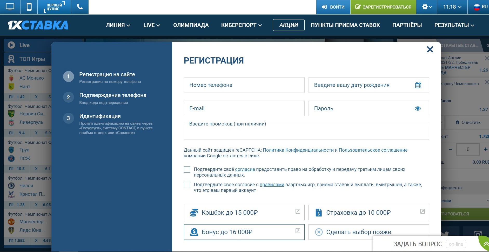Remove the 1.26 Манчестер bet from slip
Screen dimensions: 489x252
487,58
